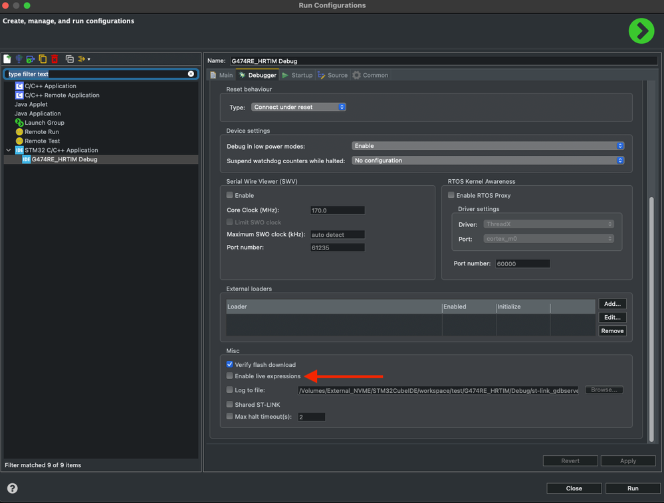The width and height of the screenshot is (664, 503).
Task: Enable live expressions checkbox
Action: click(x=230, y=376)
